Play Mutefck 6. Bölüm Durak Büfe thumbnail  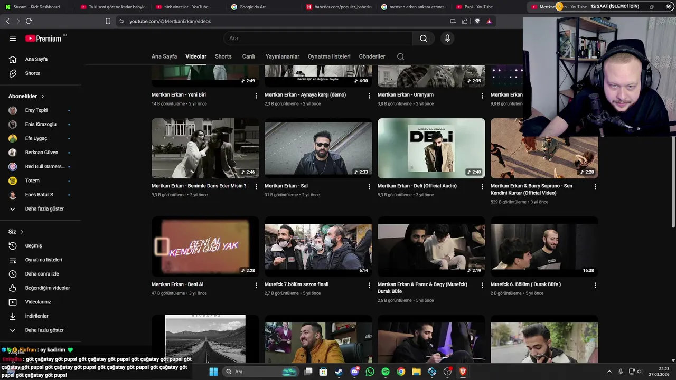click(544, 246)
